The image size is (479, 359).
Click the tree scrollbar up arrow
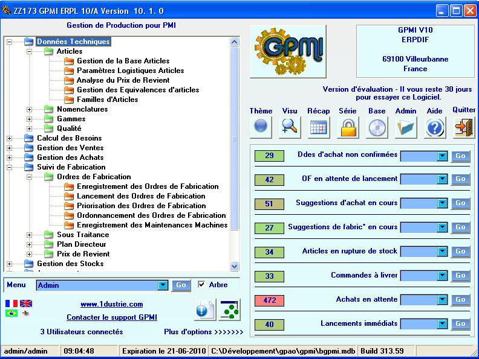point(234,42)
